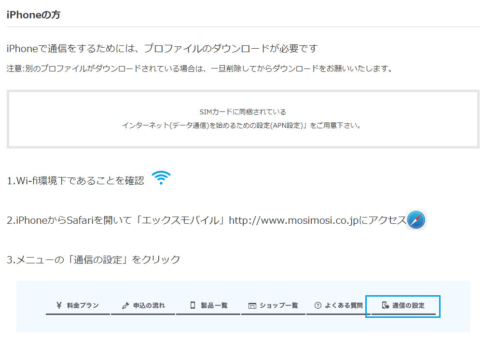
Task: Click the http://www.mosimosi.co.jp URL text
Action: 293,220
